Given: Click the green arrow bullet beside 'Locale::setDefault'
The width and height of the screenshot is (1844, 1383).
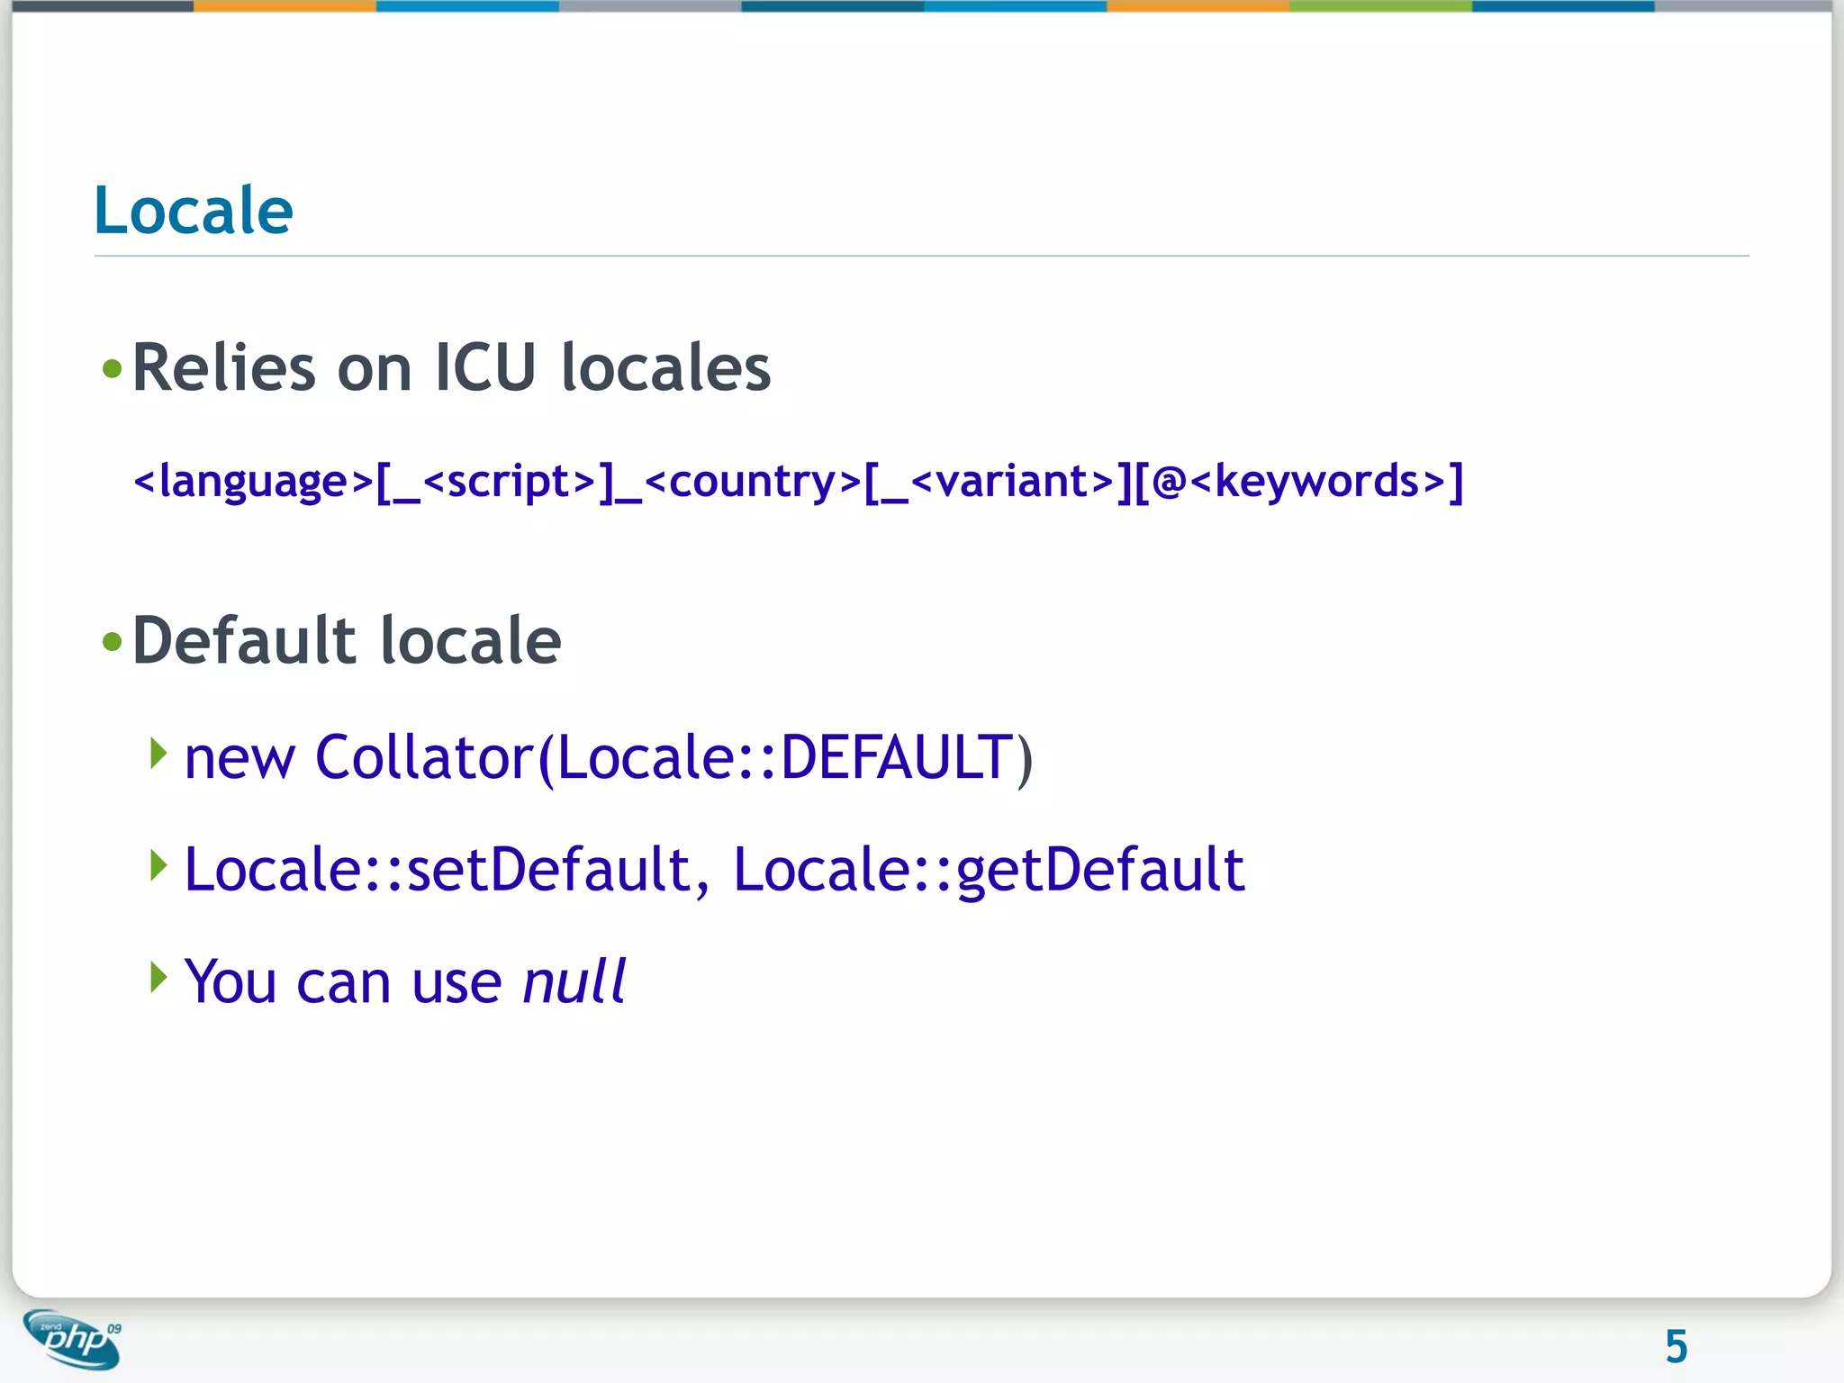Looking at the screenshot, I should pos(158,865).
